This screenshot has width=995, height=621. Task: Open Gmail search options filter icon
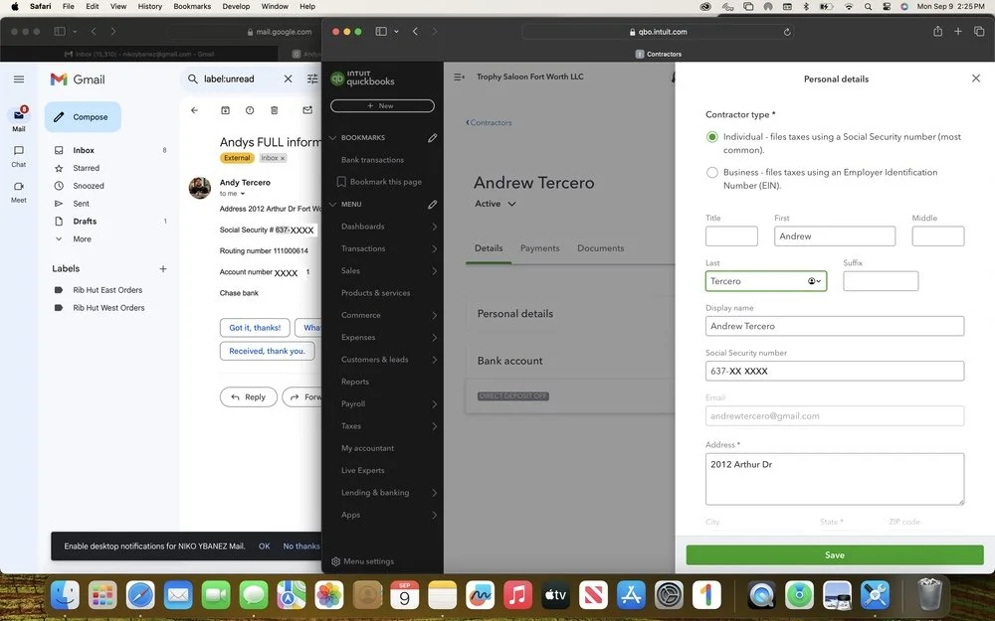click(x=312, y=78)
